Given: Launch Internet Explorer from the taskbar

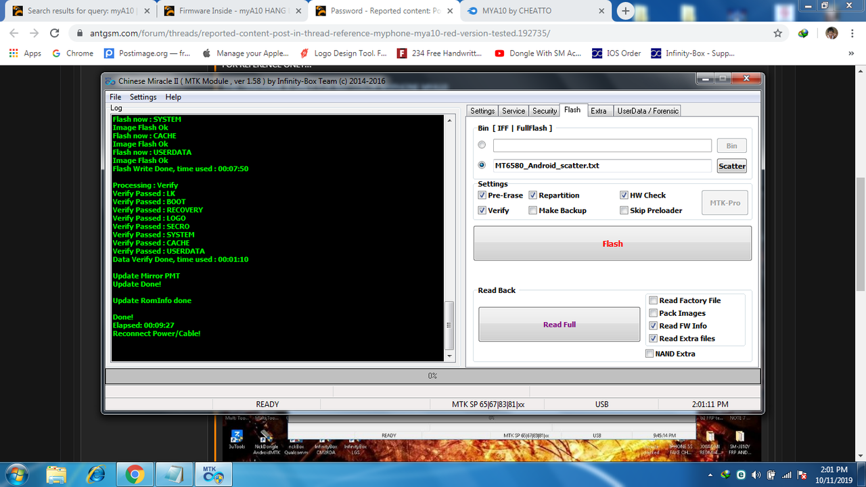Looking at the screenshot, I should tap(95, 475).
